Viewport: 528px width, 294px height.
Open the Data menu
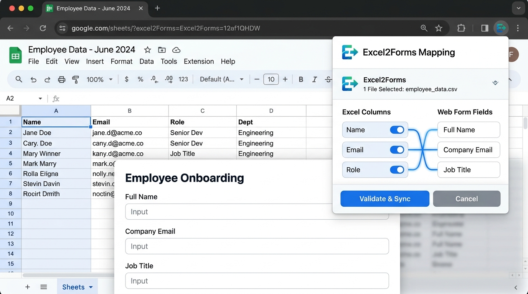147,61
